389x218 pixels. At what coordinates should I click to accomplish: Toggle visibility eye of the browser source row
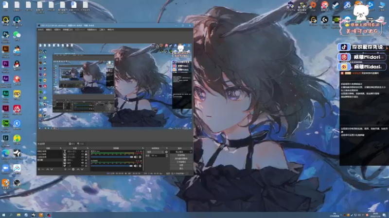click(83, 165)
